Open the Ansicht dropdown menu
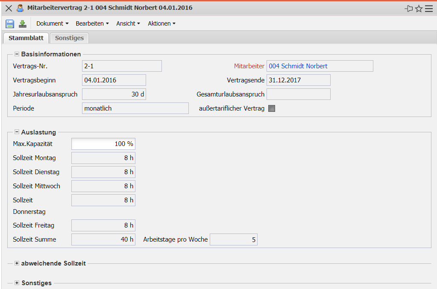Screen dimensions: 437x289 tap(128, 24)
